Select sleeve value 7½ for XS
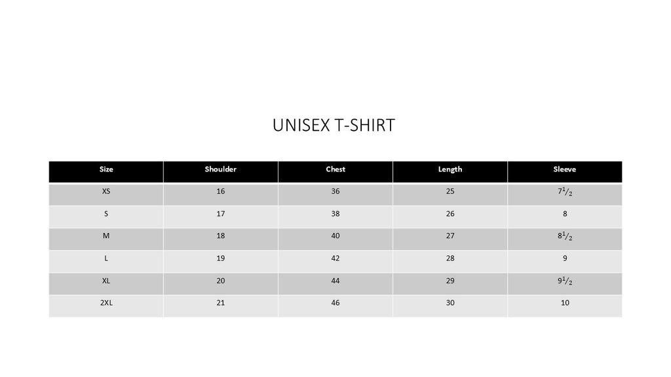 pyautogui.click(x=564, y=192)
